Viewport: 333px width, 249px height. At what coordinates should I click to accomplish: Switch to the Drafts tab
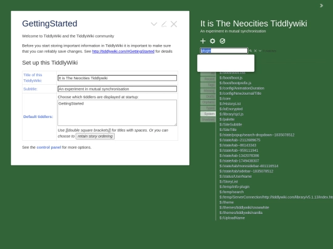208,97
